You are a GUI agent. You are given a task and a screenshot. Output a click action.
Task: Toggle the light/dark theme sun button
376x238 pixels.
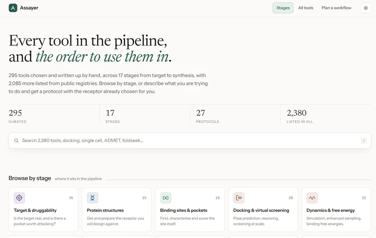click(366, 8)
